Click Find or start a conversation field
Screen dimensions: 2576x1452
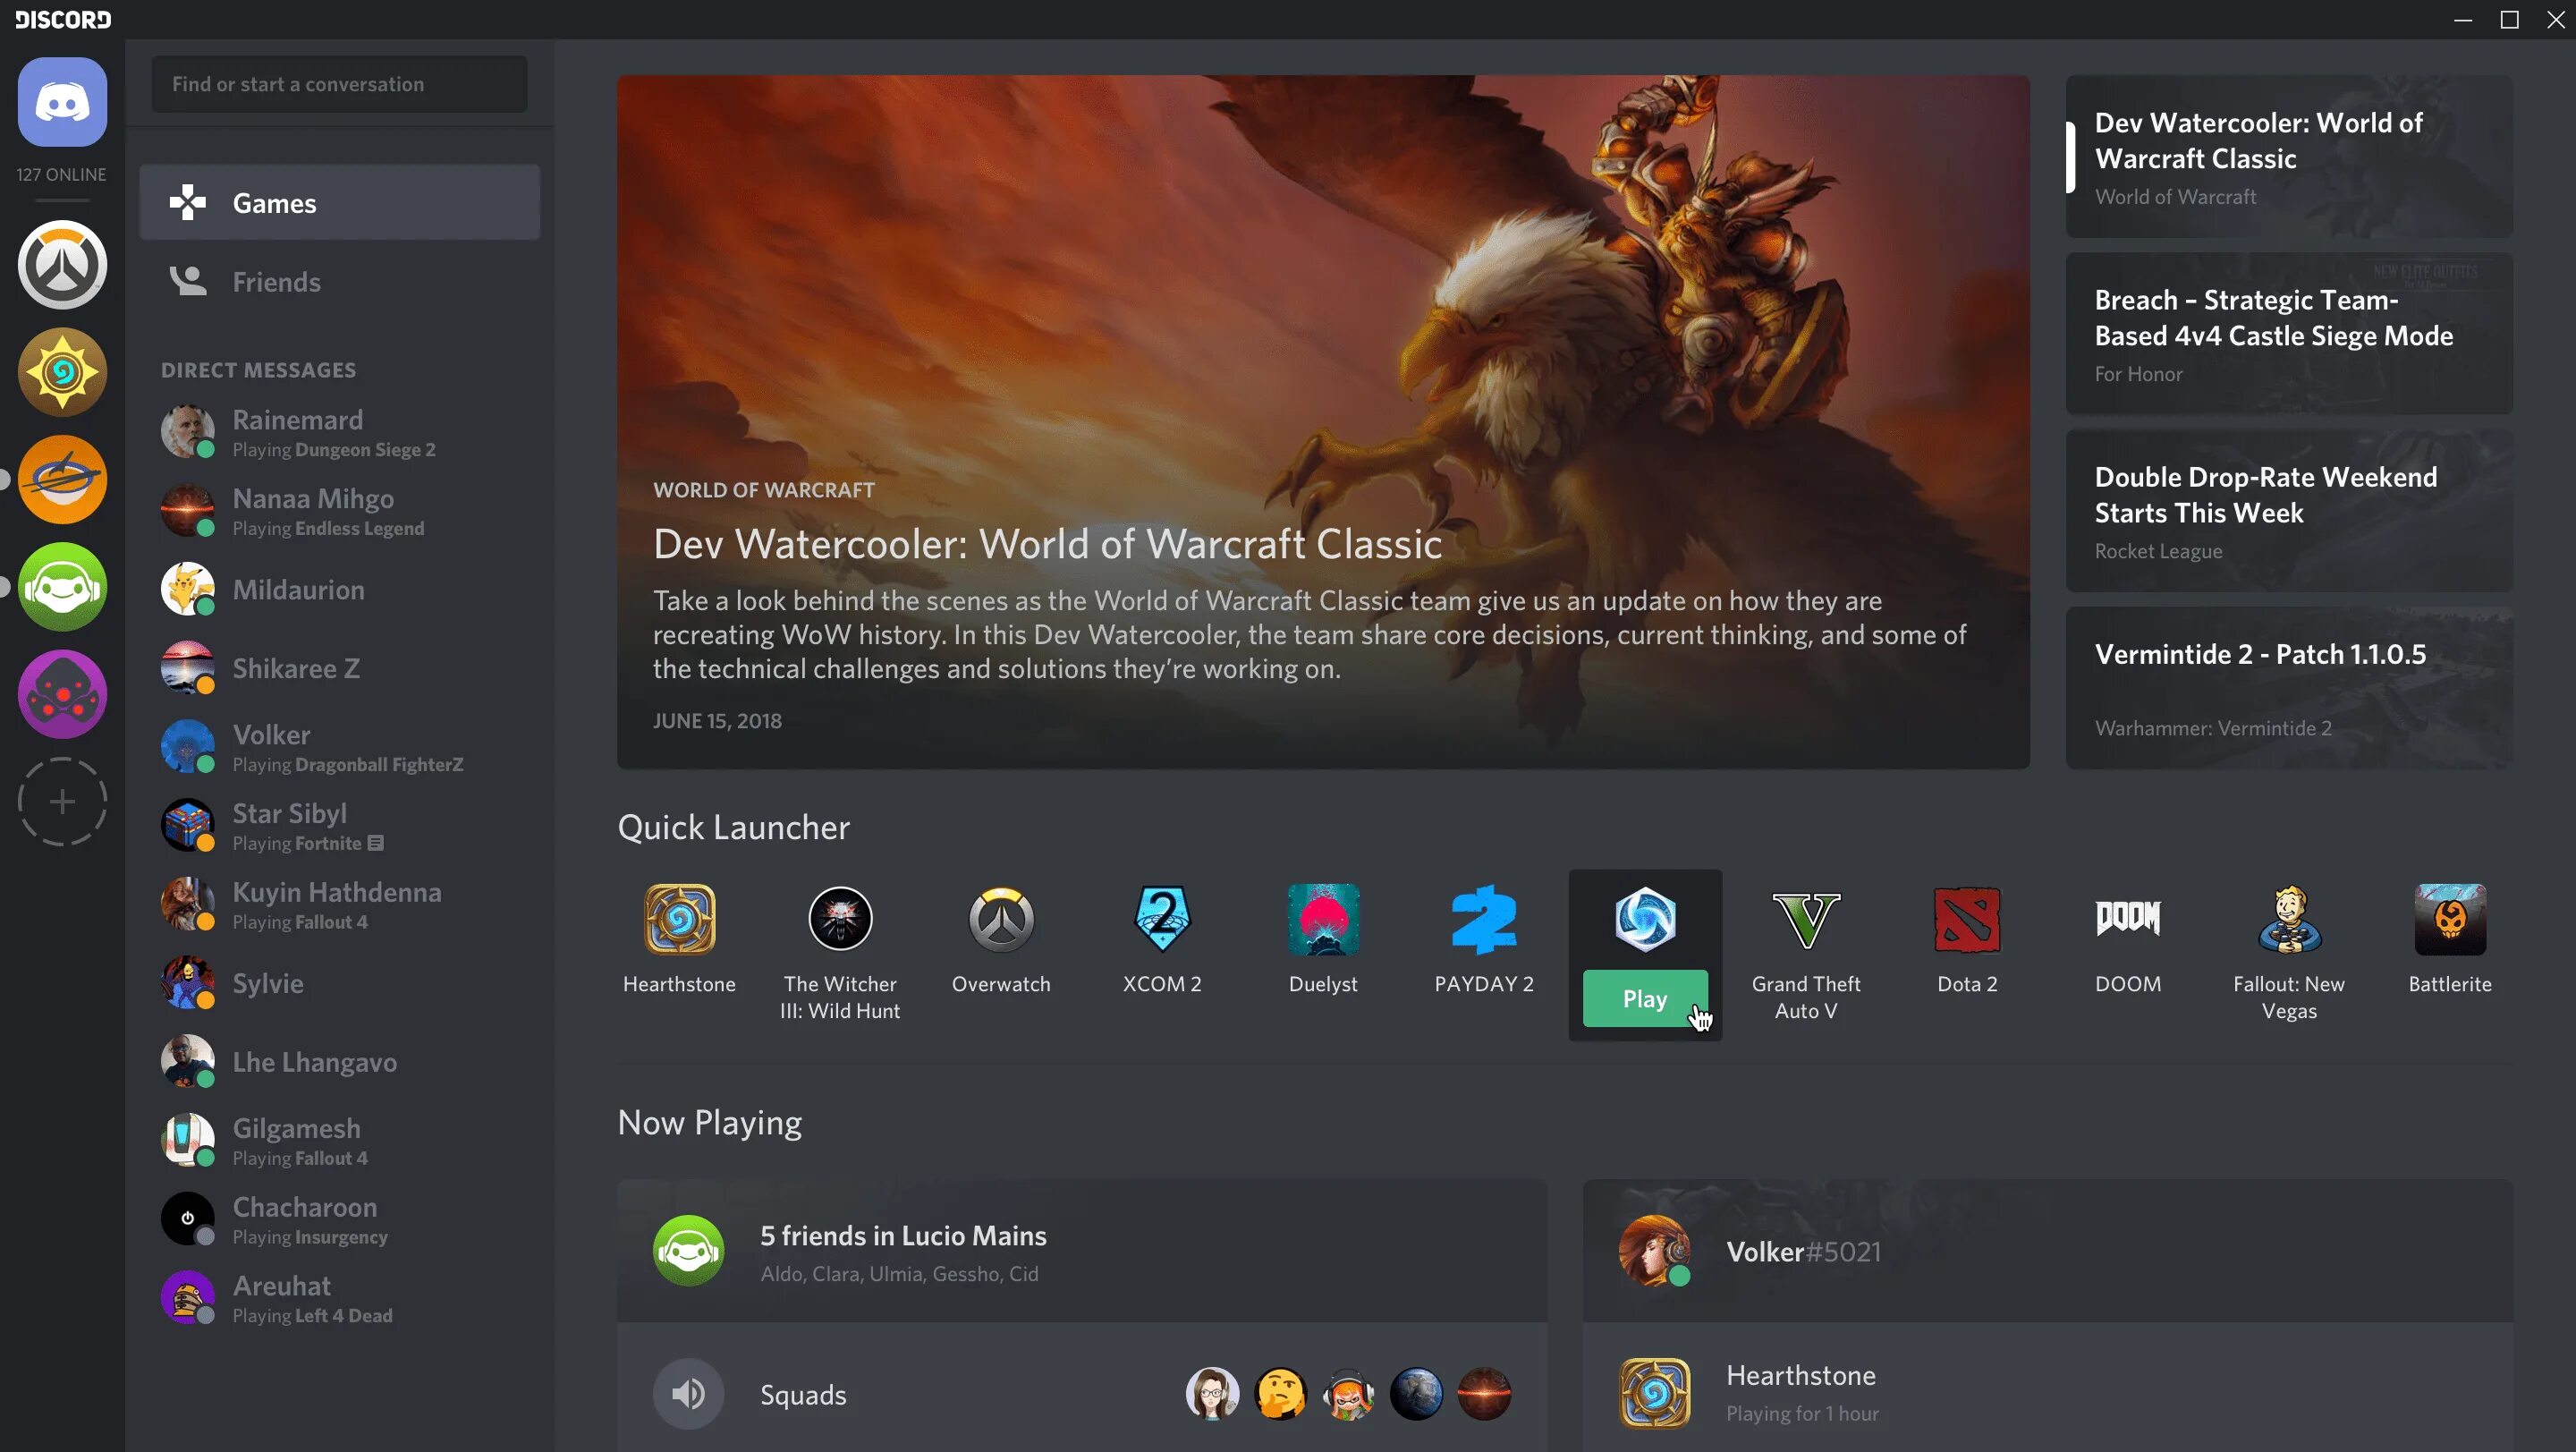tap(338, 83)
